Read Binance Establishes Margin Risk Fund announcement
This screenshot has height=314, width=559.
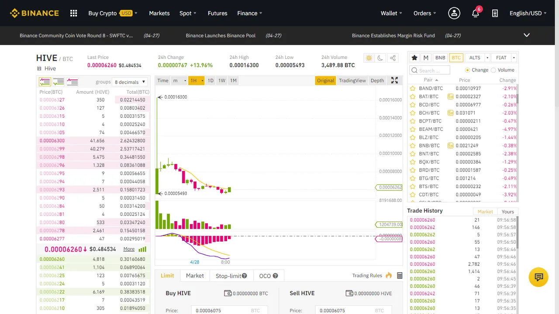pos(393,36)
